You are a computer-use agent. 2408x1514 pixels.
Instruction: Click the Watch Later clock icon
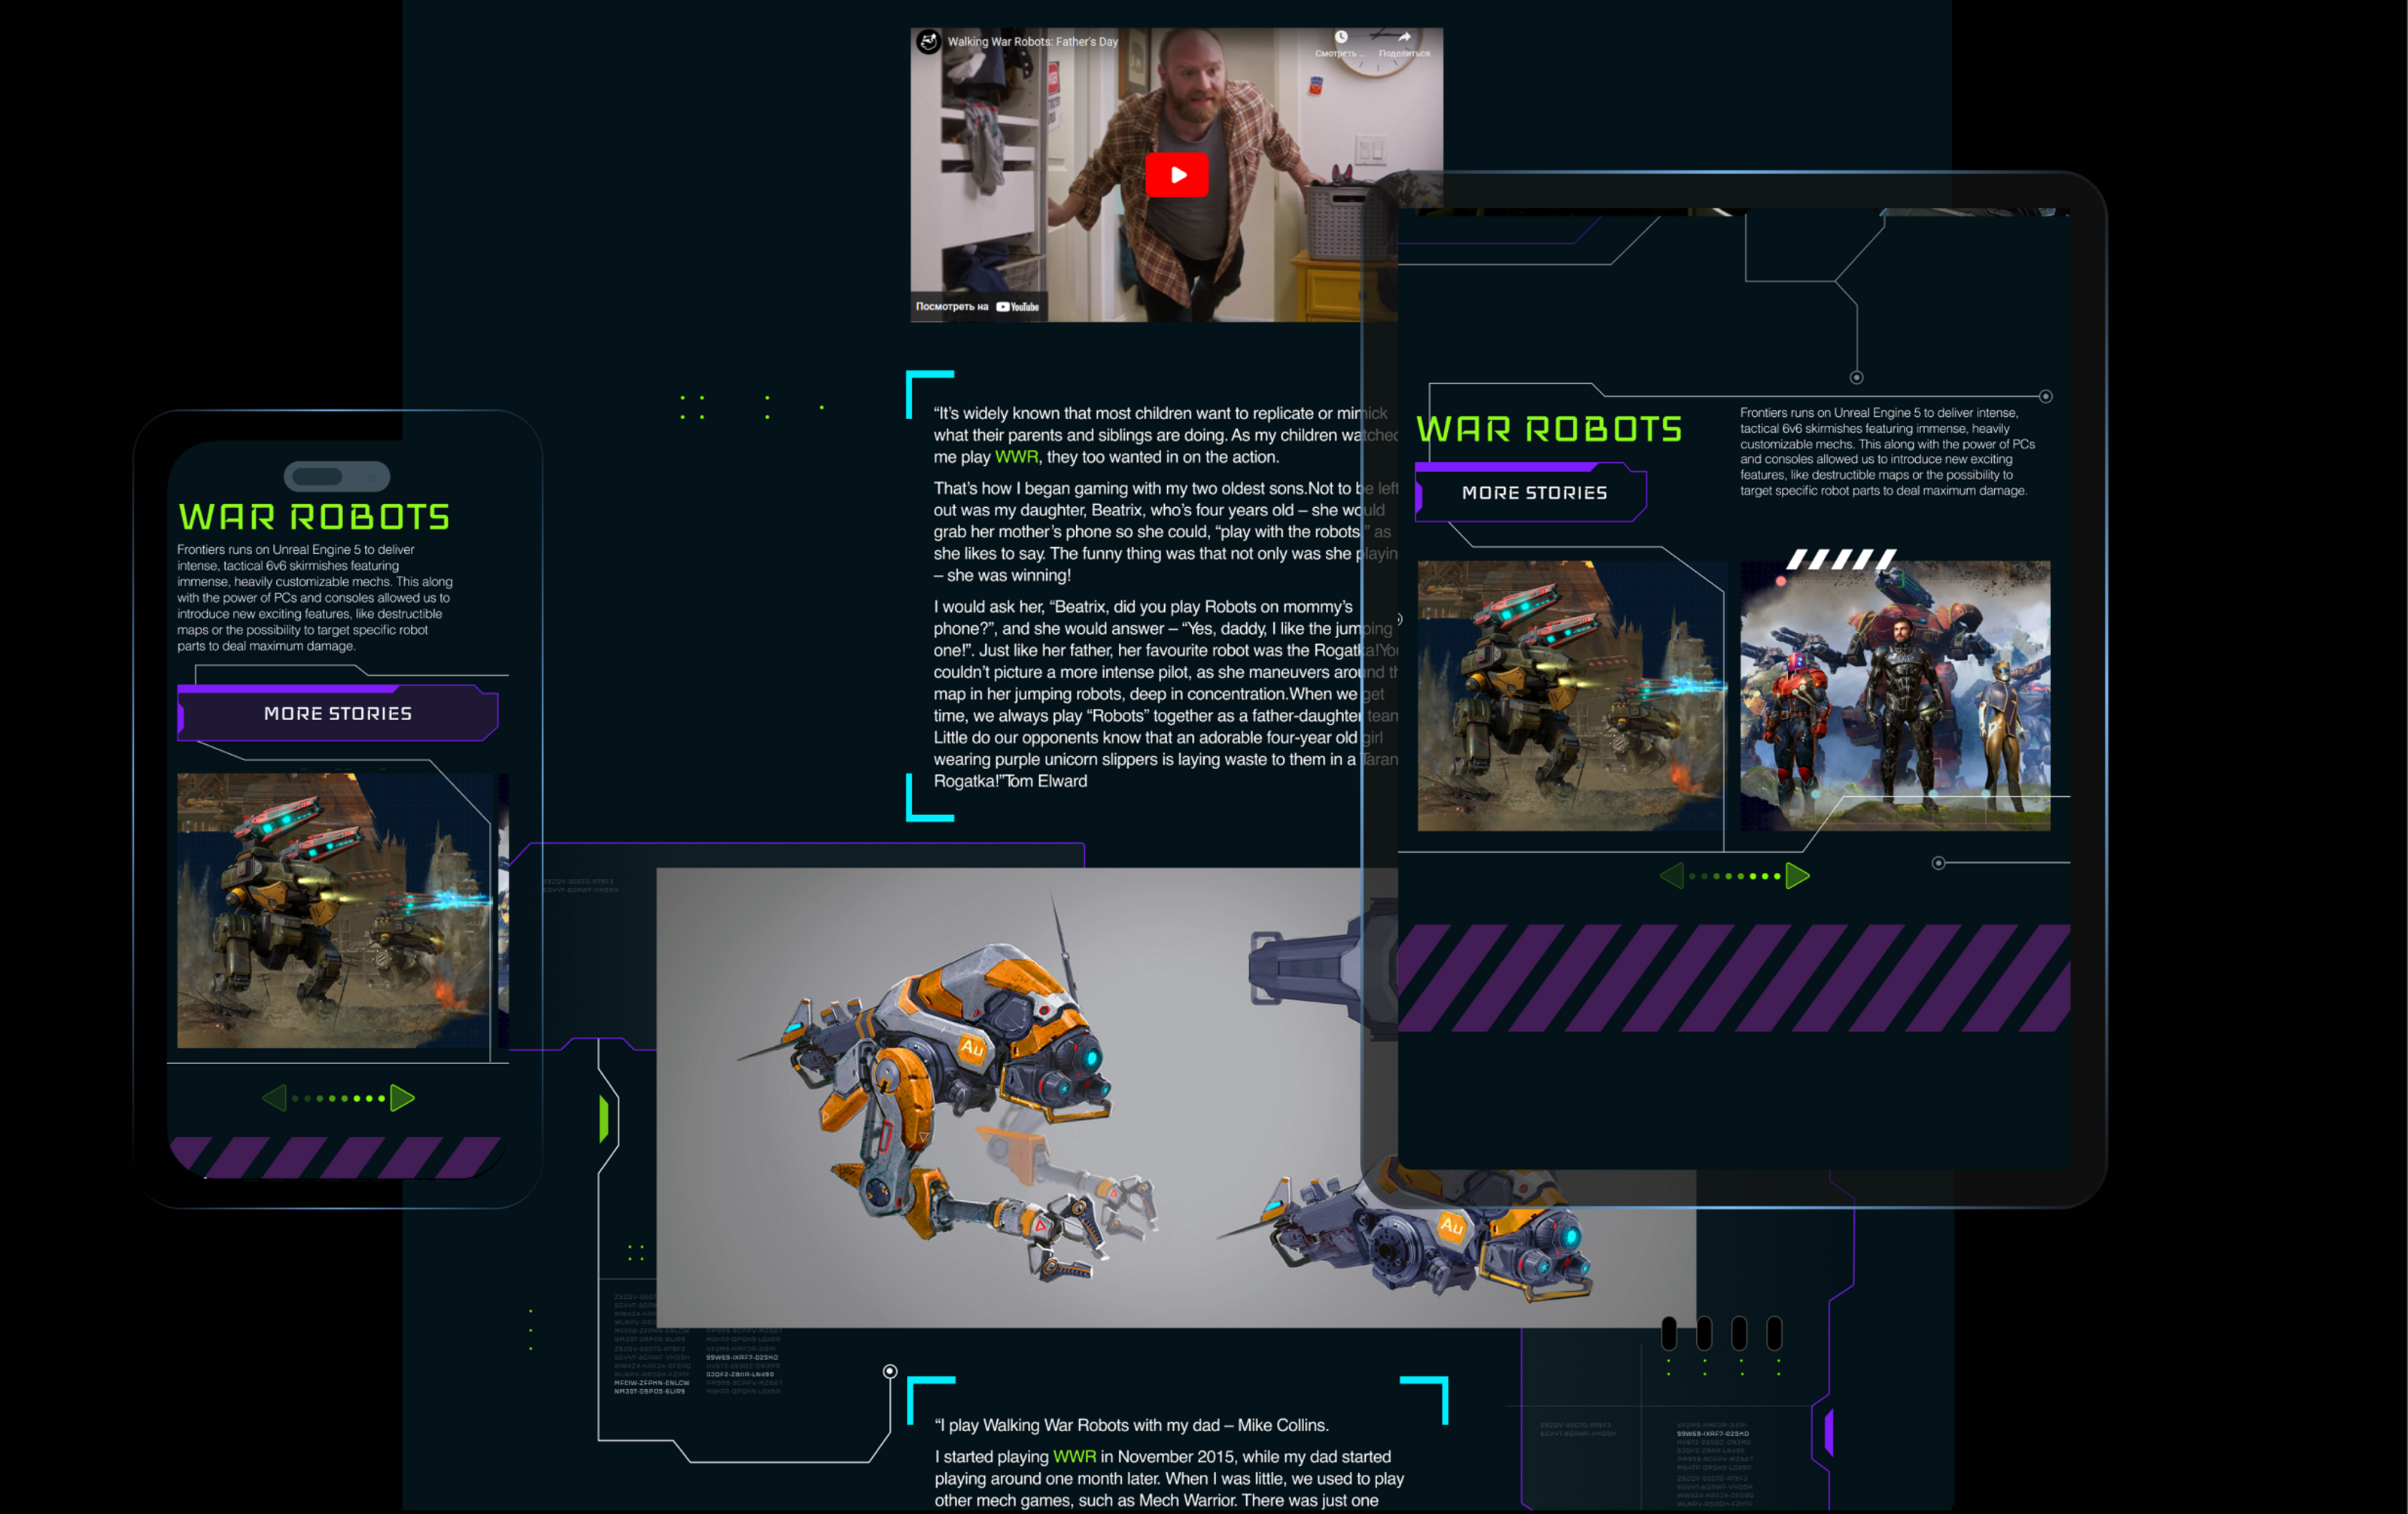1340,38
